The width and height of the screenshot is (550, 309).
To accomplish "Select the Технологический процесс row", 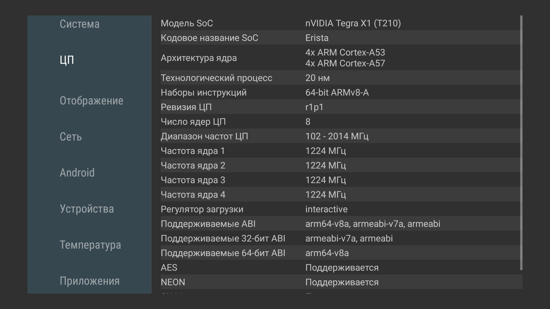I will click(340, 78).
